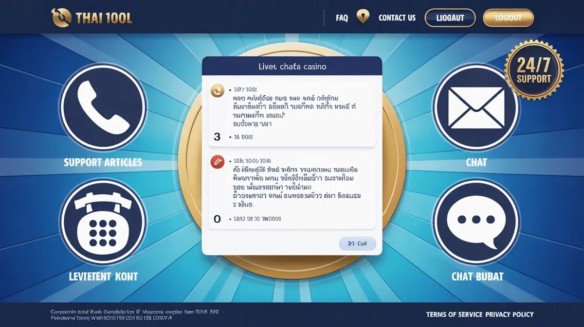
Task: Select the Support Articles label
Action: coord(103,162)
